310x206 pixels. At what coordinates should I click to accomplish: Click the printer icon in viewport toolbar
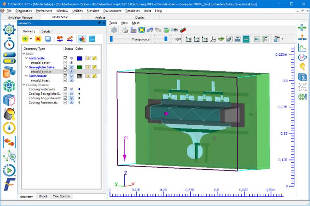(x=125, y=30)
